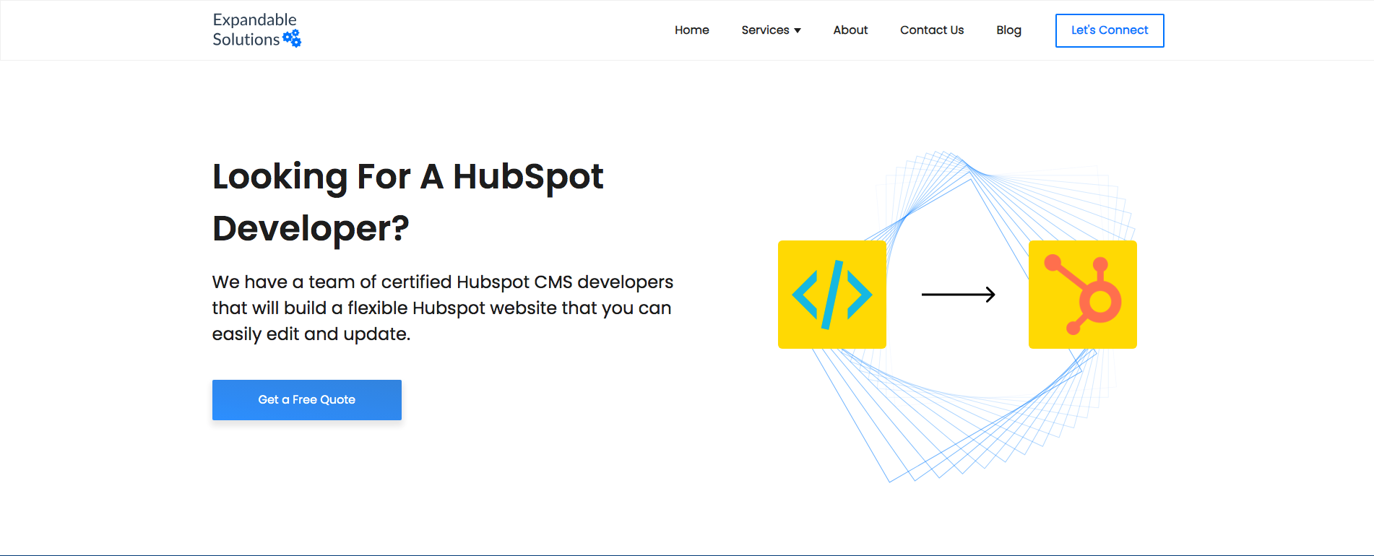Viewport: 1374px width, 556px height.
Task: Click the Expandable Solutions logo
Action: coord(256,30)
